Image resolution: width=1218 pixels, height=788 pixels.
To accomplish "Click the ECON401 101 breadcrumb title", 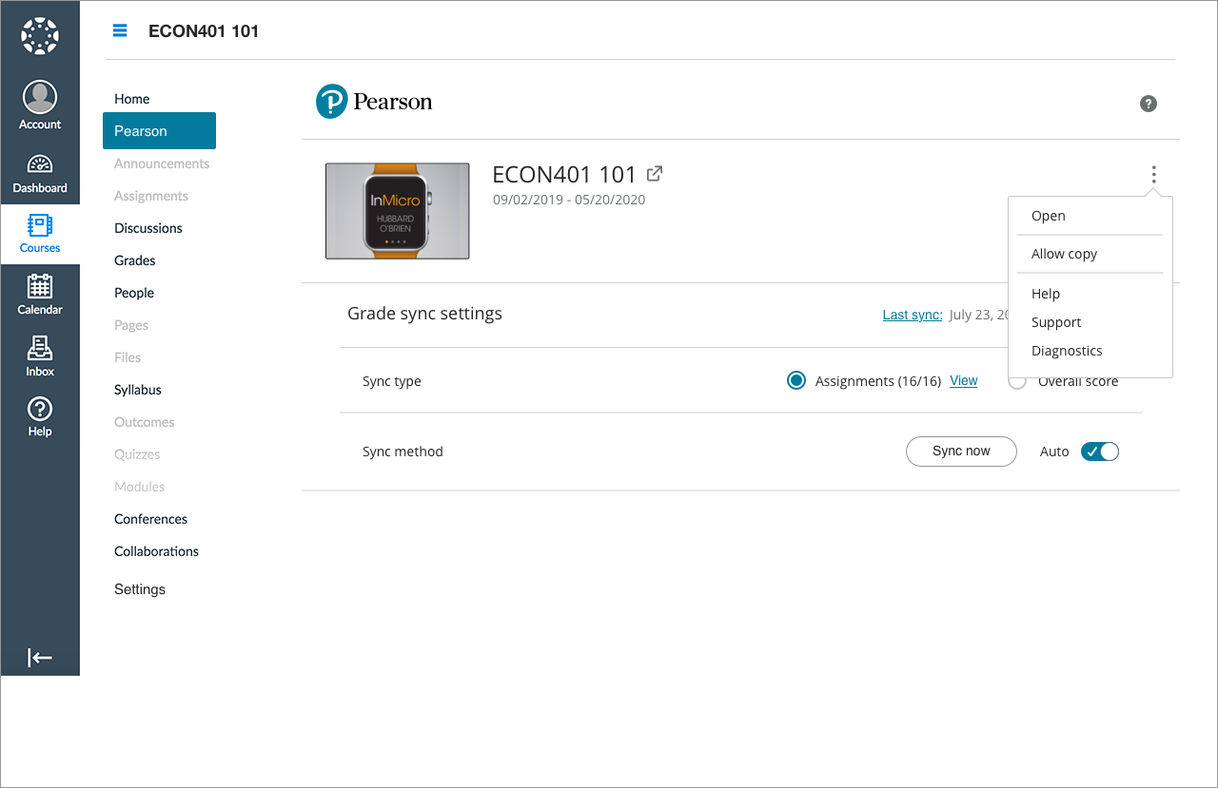I will pyautogui.click(x=204, y=30).
